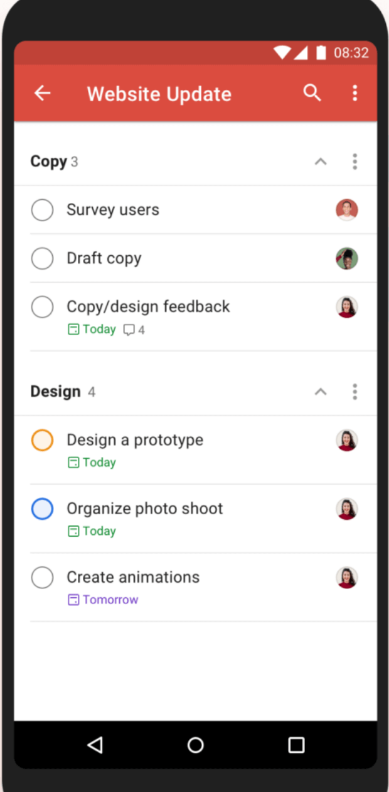The height and width of the screenshot is (792, 389).
Task: Complete the Draft copy task
Action: point(42,258)
